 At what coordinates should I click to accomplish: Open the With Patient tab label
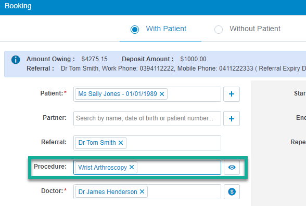(x=166, y=29)
